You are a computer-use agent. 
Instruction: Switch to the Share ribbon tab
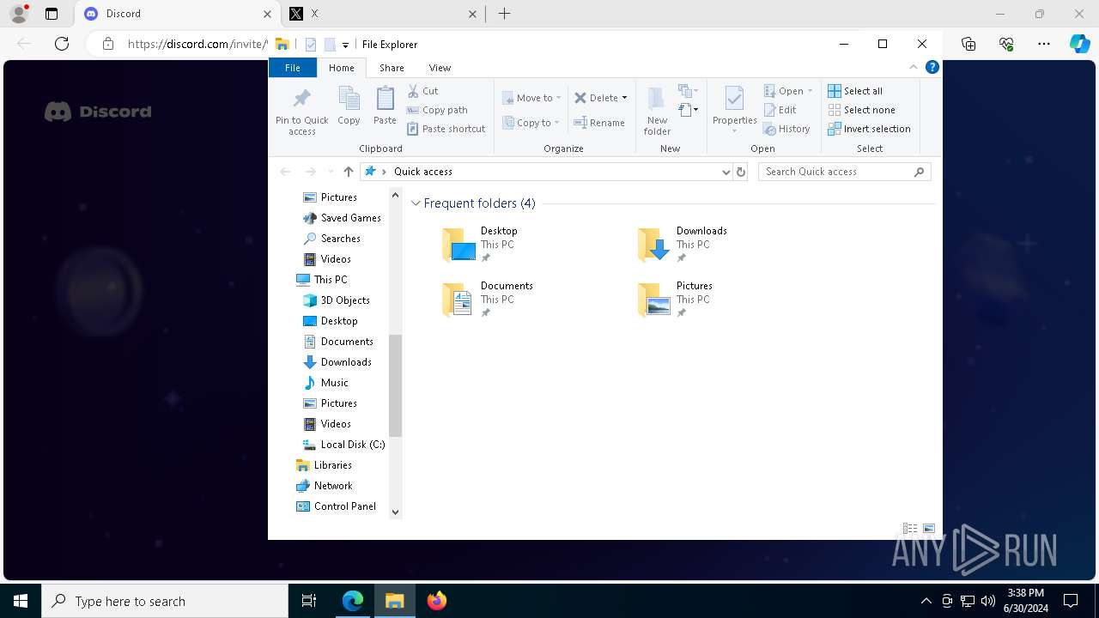(x=392, y=68)
